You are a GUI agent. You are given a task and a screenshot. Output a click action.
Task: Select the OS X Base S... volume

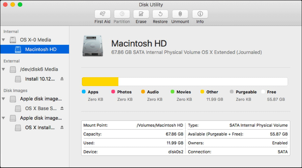click(41, 108)
